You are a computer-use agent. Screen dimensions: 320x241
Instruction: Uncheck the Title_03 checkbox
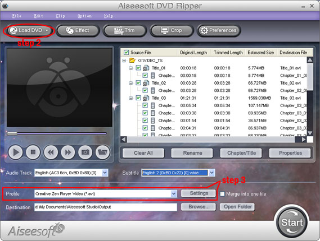coord(138,98)
